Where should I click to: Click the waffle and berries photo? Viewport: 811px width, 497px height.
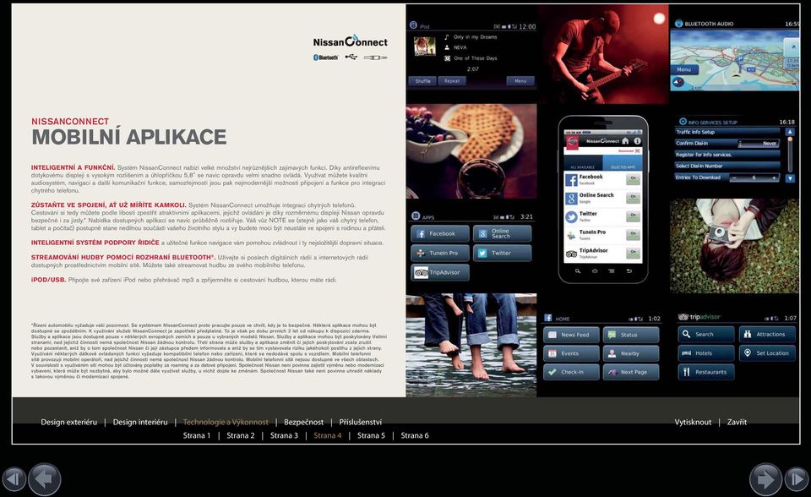[x=471, y=151]
